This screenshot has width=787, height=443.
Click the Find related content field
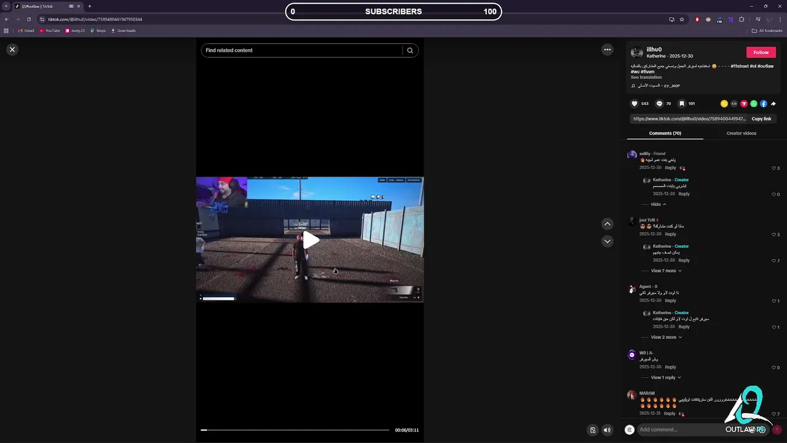[301, 50]
